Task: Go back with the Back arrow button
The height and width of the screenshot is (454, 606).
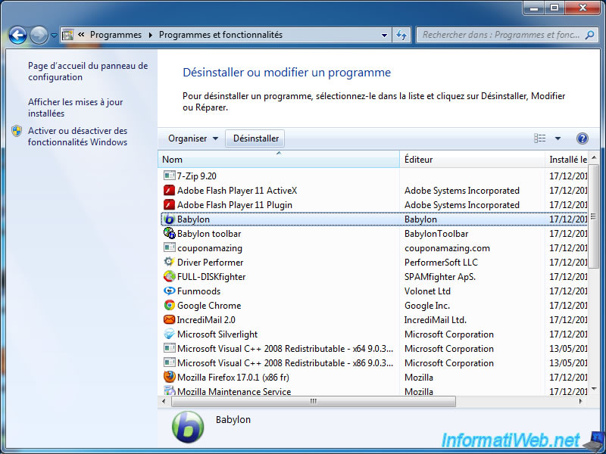Action: pos(17,35)
